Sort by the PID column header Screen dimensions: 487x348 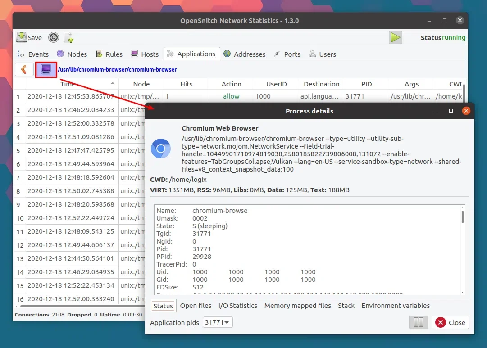coord(367,84)
